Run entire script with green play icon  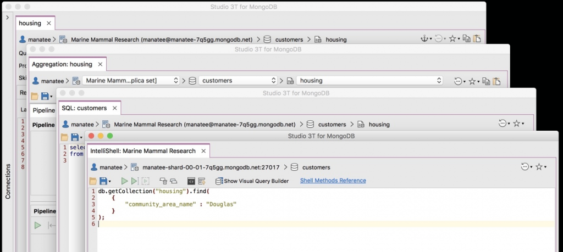tap(125, 181)
